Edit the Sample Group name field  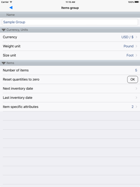coord(70,22)
